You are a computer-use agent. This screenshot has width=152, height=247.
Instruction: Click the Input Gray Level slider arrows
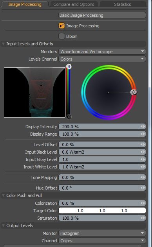coord(143,159)
